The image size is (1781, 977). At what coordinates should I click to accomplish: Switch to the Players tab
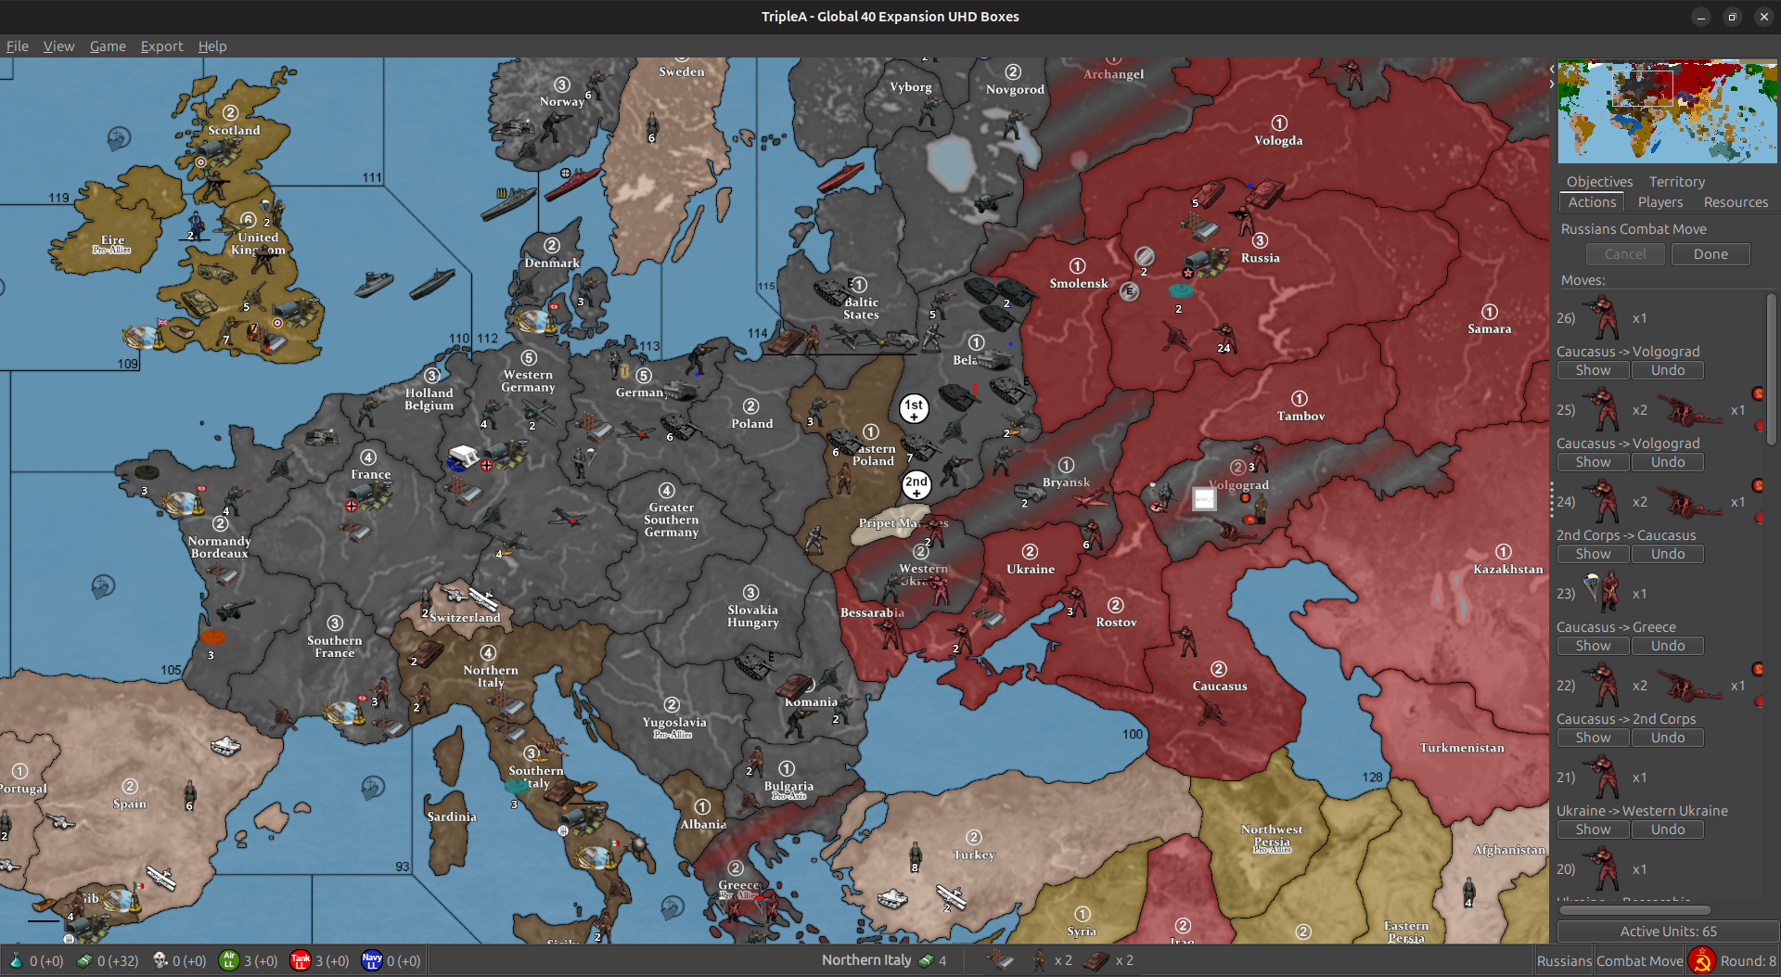1660,201
